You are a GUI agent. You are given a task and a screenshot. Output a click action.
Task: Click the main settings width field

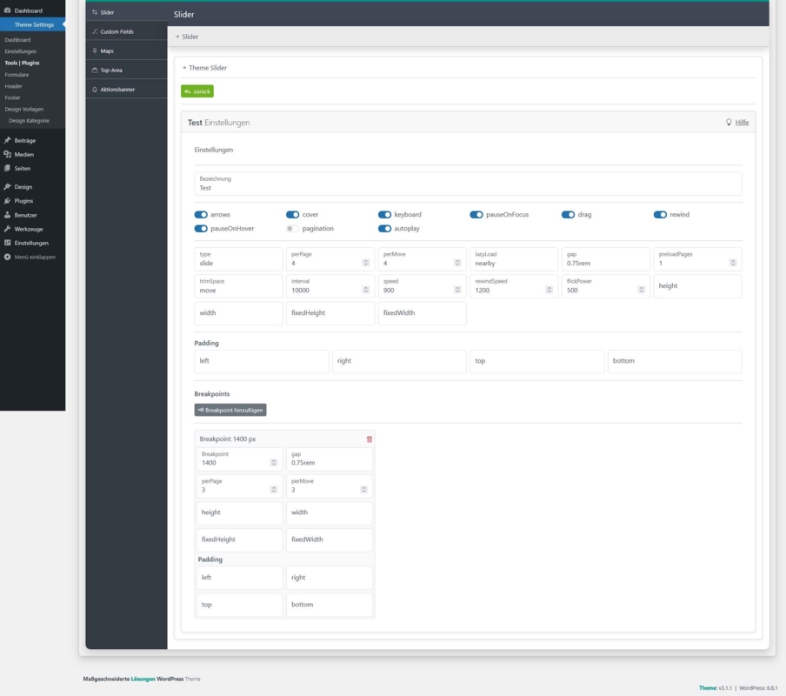coord(238,313)
